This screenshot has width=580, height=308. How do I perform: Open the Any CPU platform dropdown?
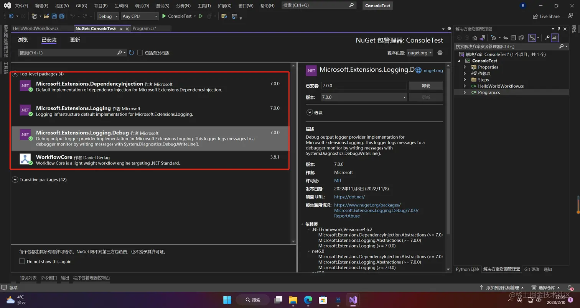pyautogui.click(x=140, y=16)
